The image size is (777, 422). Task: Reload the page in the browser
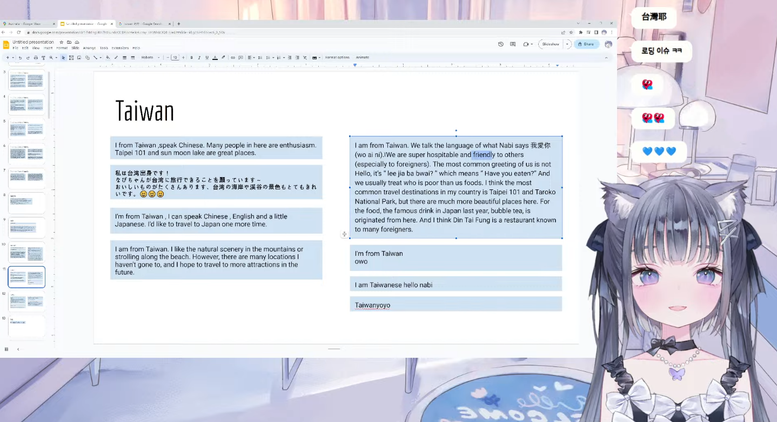(x=18, y=32)
